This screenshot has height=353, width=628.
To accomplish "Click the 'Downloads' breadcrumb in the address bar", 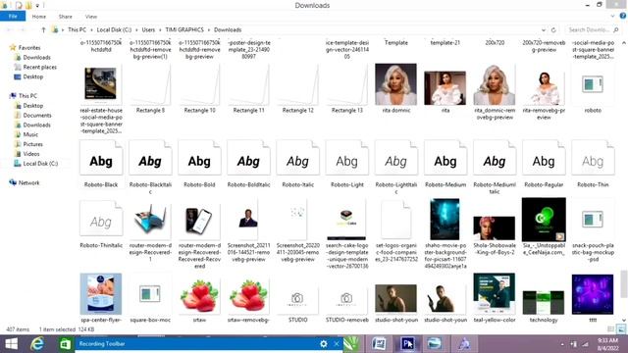I will tap(228, 29).
